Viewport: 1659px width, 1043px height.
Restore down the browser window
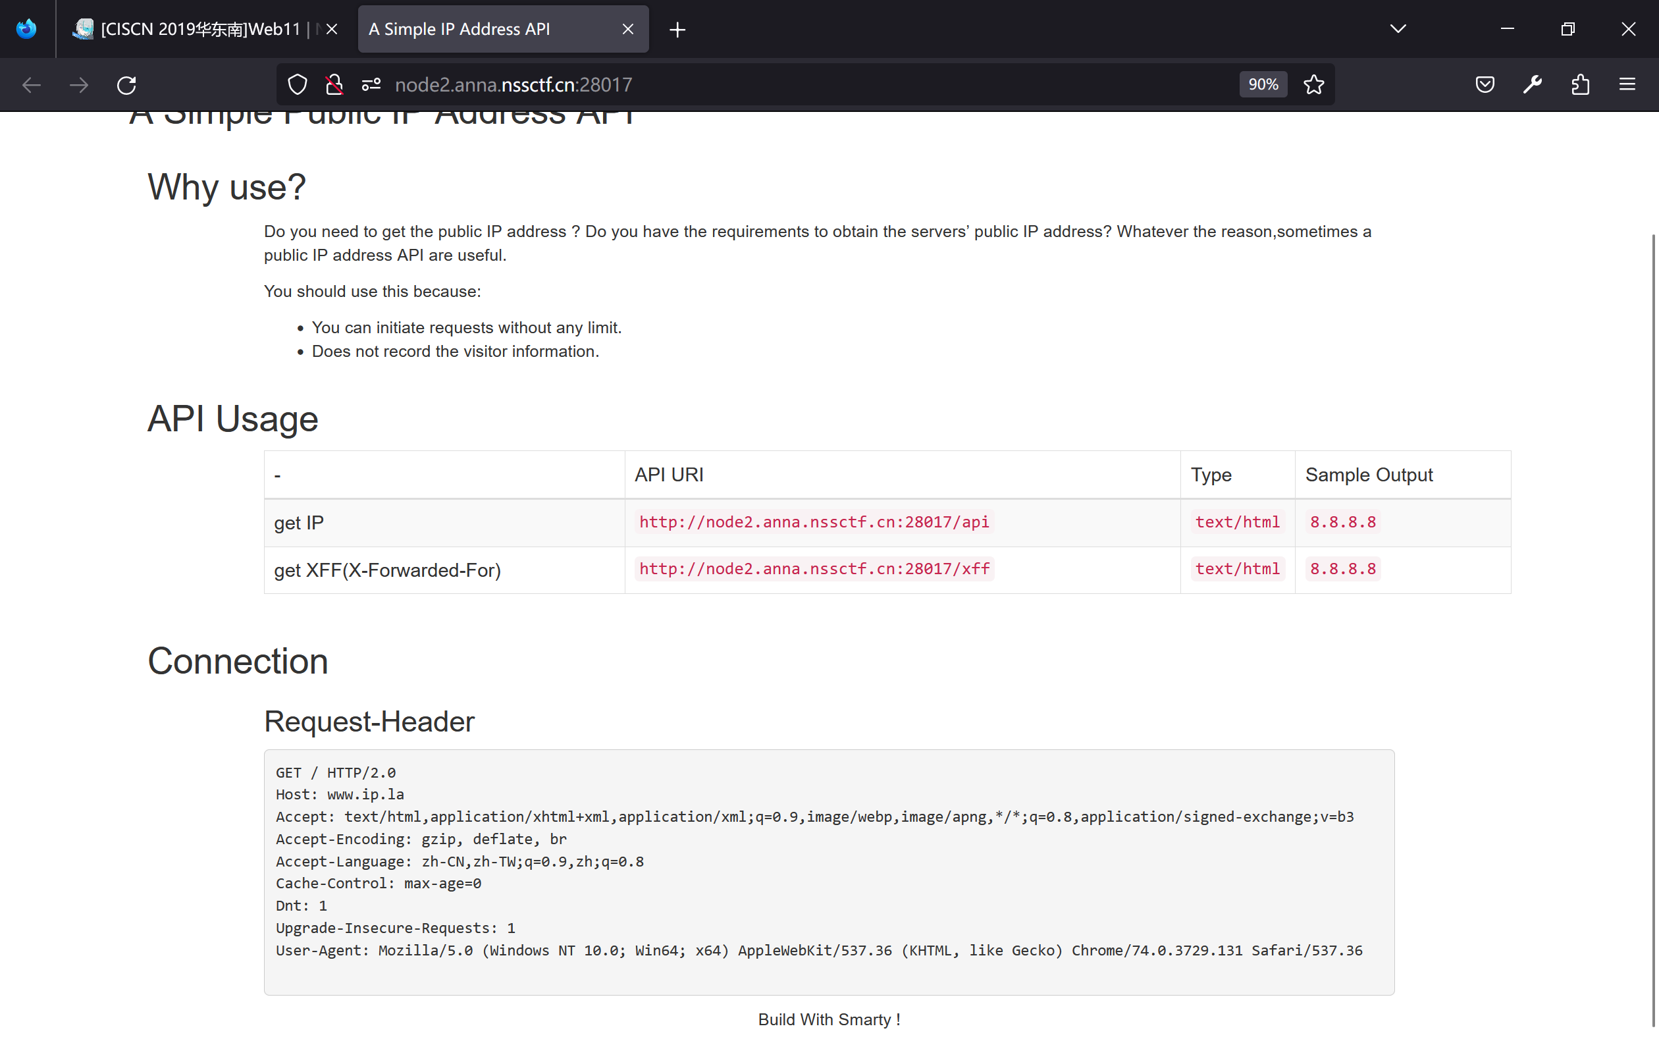point(1568,29)
